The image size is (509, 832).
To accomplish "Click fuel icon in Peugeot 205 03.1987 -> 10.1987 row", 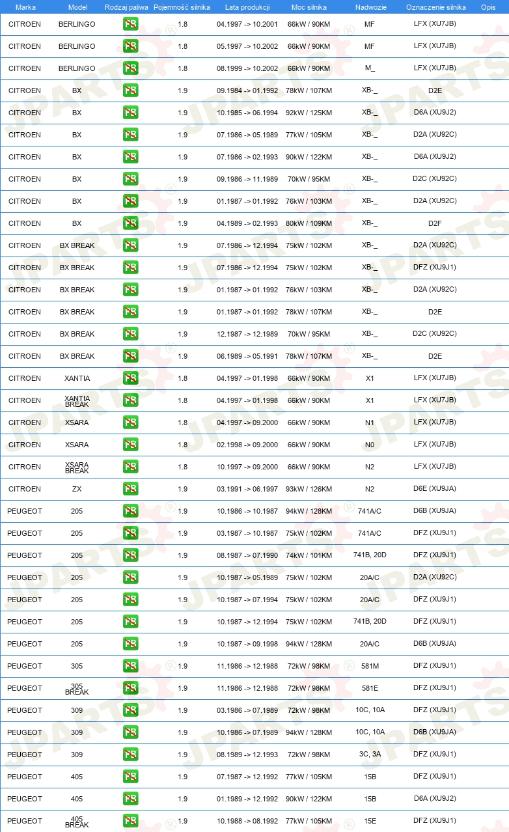I will [x=130, y=533].
